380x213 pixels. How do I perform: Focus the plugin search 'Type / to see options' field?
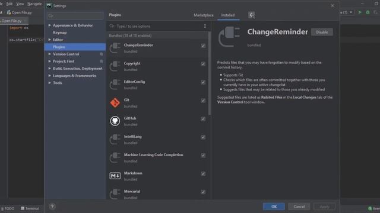(x=155, y=26)
